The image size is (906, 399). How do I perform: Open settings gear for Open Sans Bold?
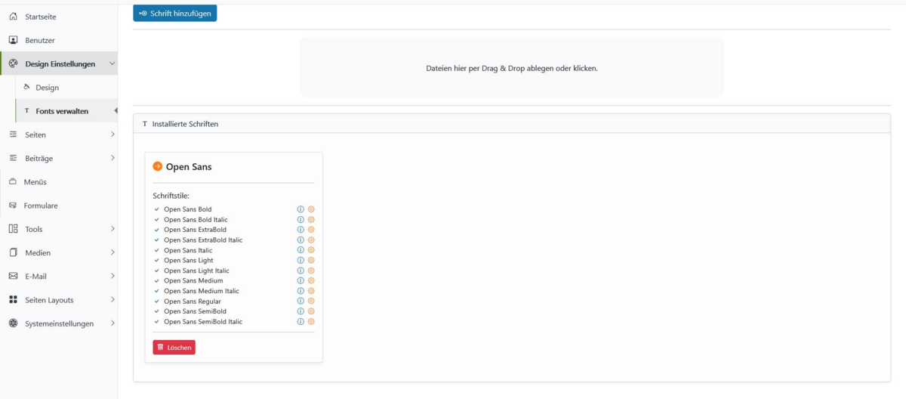pyautogui.click(x=311, y=209)
